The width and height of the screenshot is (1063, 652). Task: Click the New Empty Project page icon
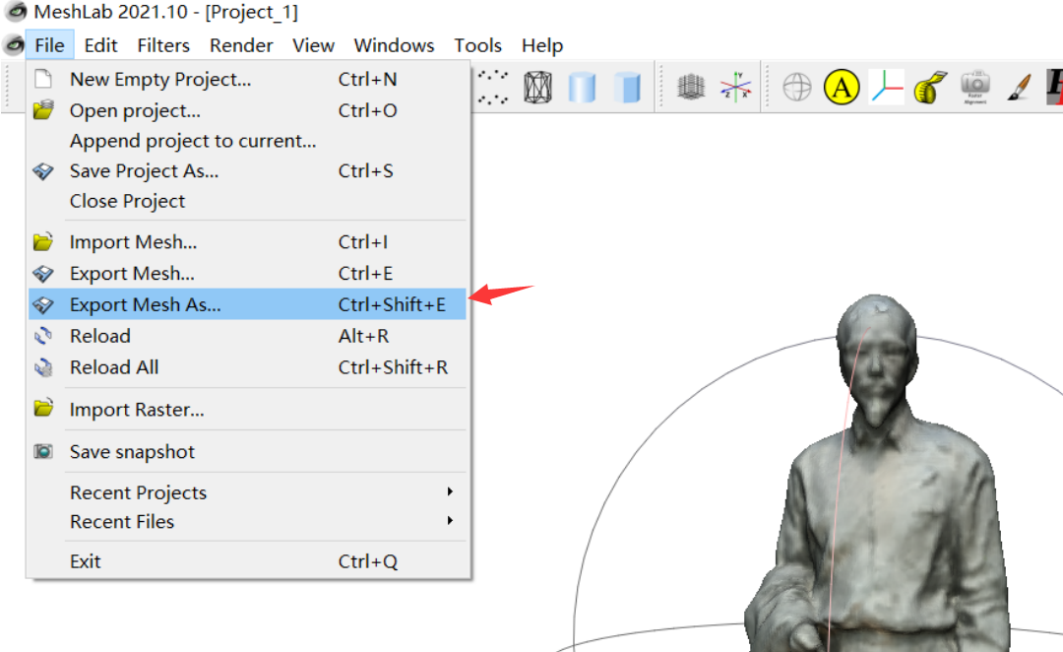(43, 79)
